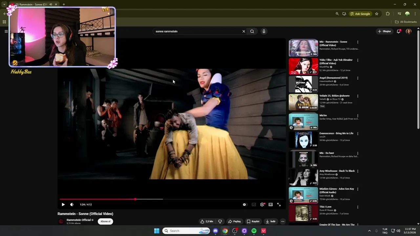
Task: Open the YouTube hamburger guide menu
Action: pos(6,31)
